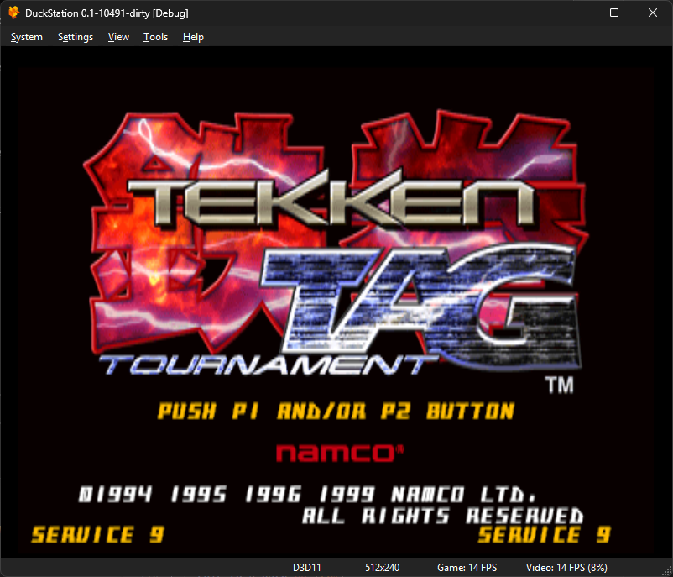Maximize the DuckStation window
This screenshot has width=673, height=577.
pos(614,13)
